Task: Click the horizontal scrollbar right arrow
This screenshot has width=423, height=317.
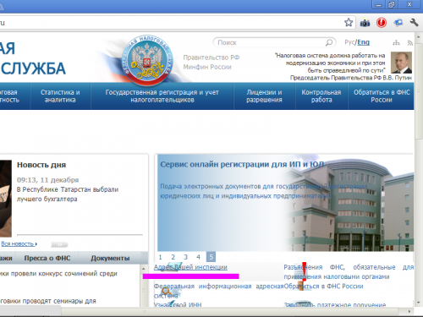Action: 409,311
